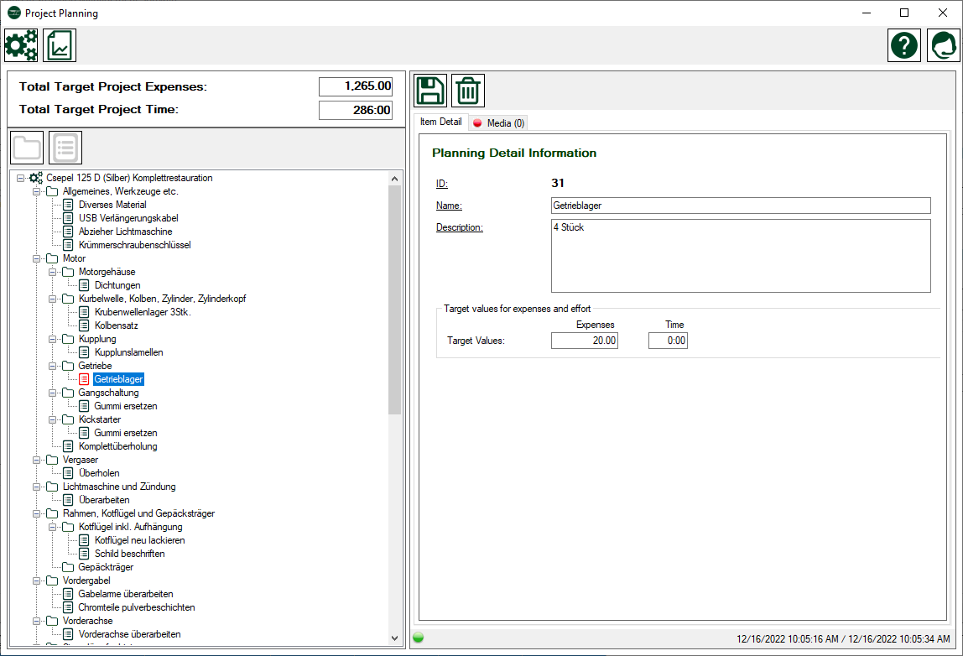963x656 pixels.
Task: Click into the Name field with Getrieblager
Action: pos(741,206)
